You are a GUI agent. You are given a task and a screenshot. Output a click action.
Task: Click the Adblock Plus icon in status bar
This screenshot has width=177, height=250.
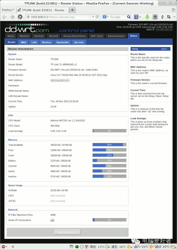pyautogui.click(x=3, y=246)
